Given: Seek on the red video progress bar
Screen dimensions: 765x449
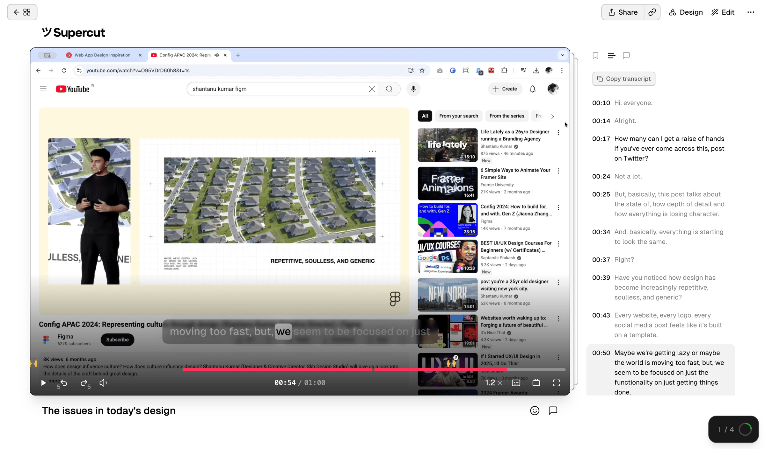Looking at the screenshot, I should pyautogui.click(x=374, y=370).
